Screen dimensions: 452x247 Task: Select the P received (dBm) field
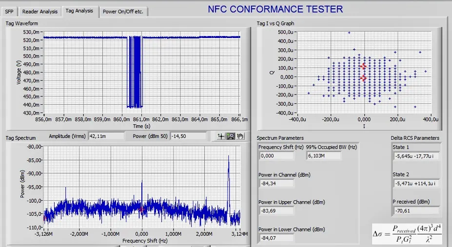pyautogui.click(x=416, y=211)
